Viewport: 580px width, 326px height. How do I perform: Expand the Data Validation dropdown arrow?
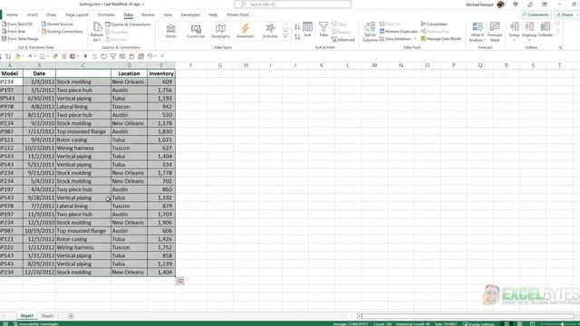415,38
